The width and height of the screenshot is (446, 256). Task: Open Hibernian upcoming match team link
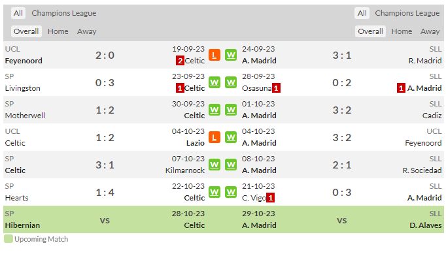click(22, 225)
